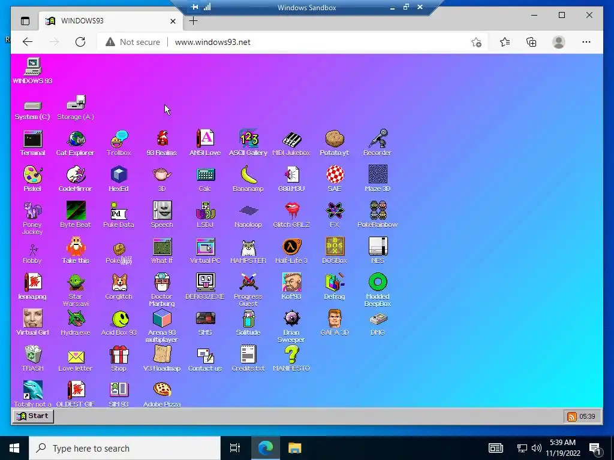Open the Shop gift box icon

coord(119,359)
